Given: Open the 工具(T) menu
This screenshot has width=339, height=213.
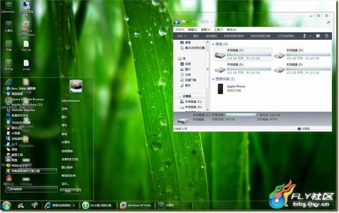Looking at the screenshot, I should tap(218, 30).
